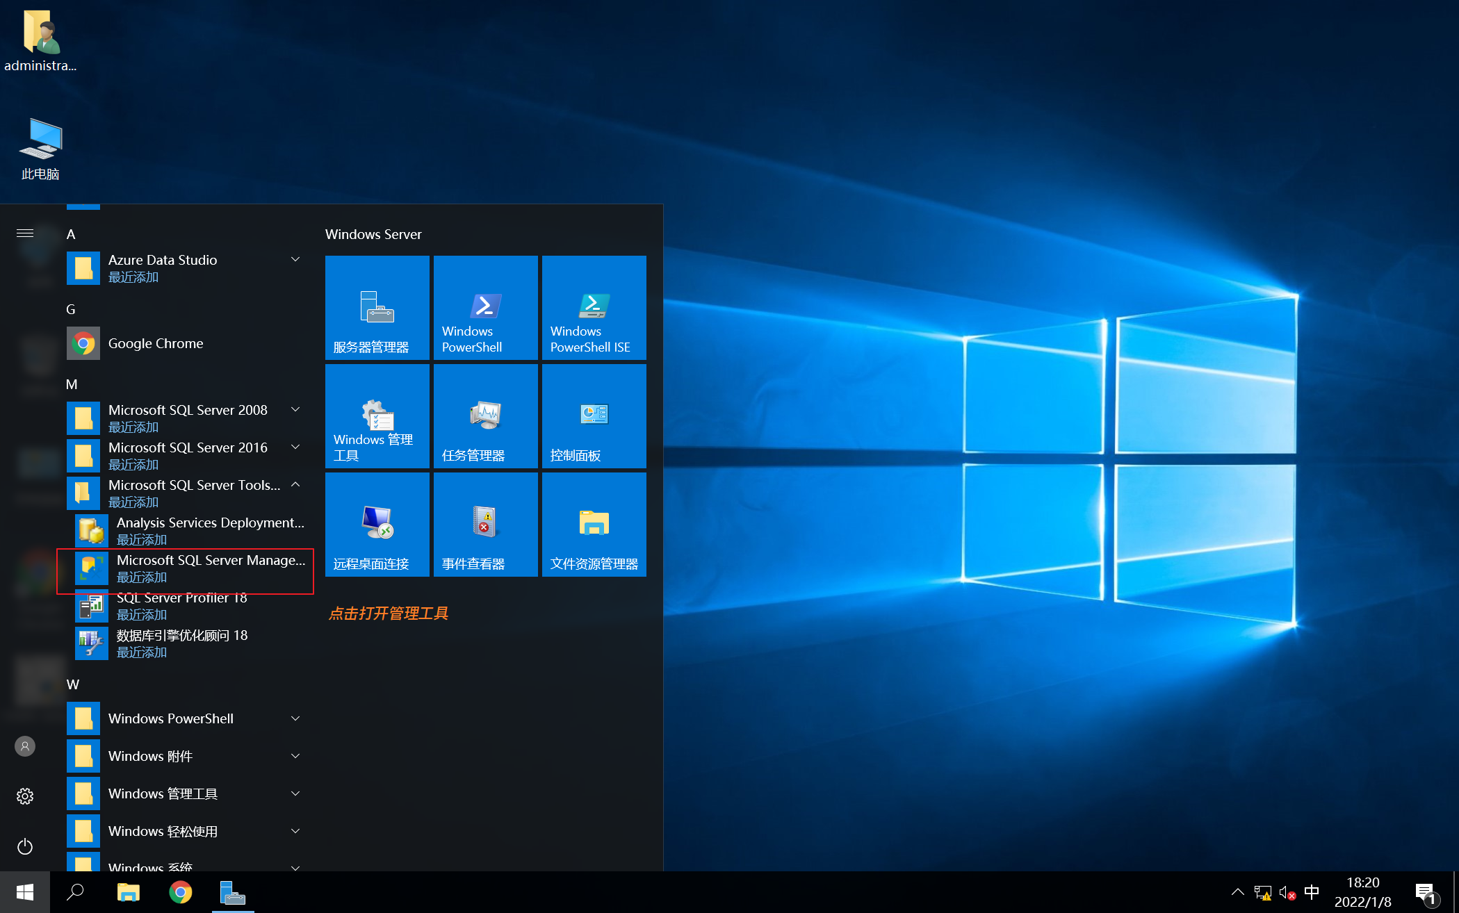The height and width of the screenshot is (913, 1459).
Task: Switch the 中 input method indicator
Action: click(1312, 892)
